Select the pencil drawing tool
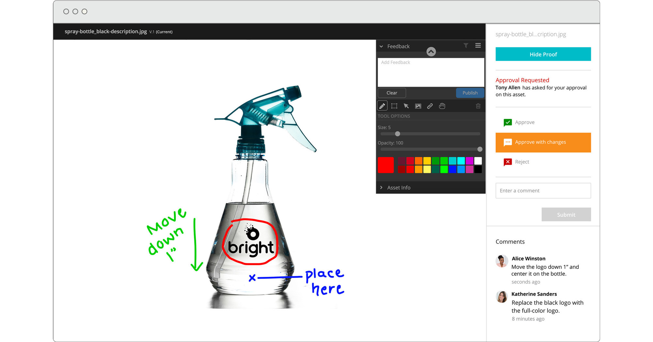Viewport: 653px width, 342px height. pos(382,106)
